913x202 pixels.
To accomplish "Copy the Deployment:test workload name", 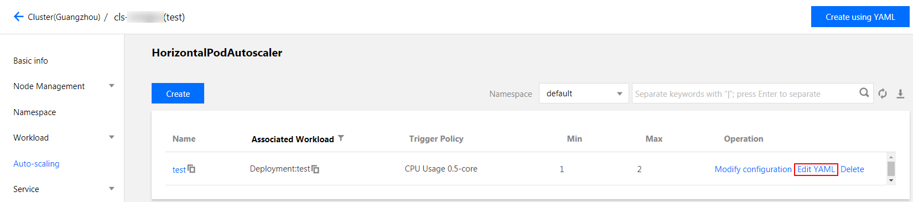I will point(315,169).
